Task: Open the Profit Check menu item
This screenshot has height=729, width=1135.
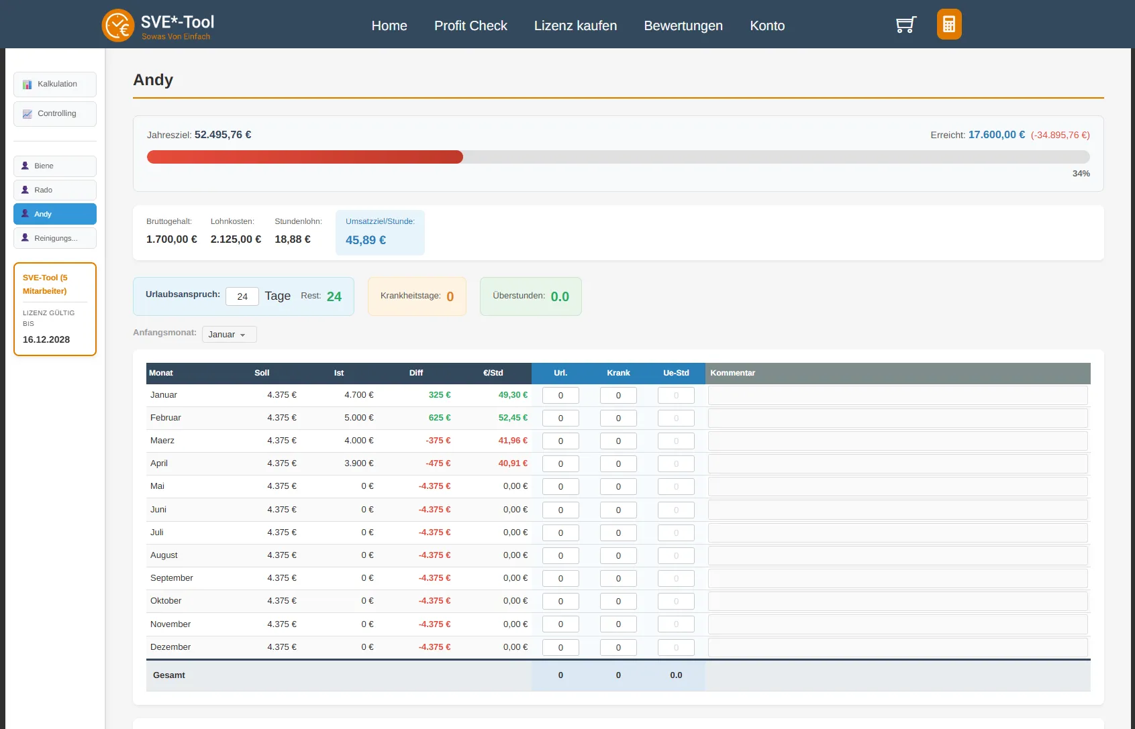Action: [x=471, y=25]
